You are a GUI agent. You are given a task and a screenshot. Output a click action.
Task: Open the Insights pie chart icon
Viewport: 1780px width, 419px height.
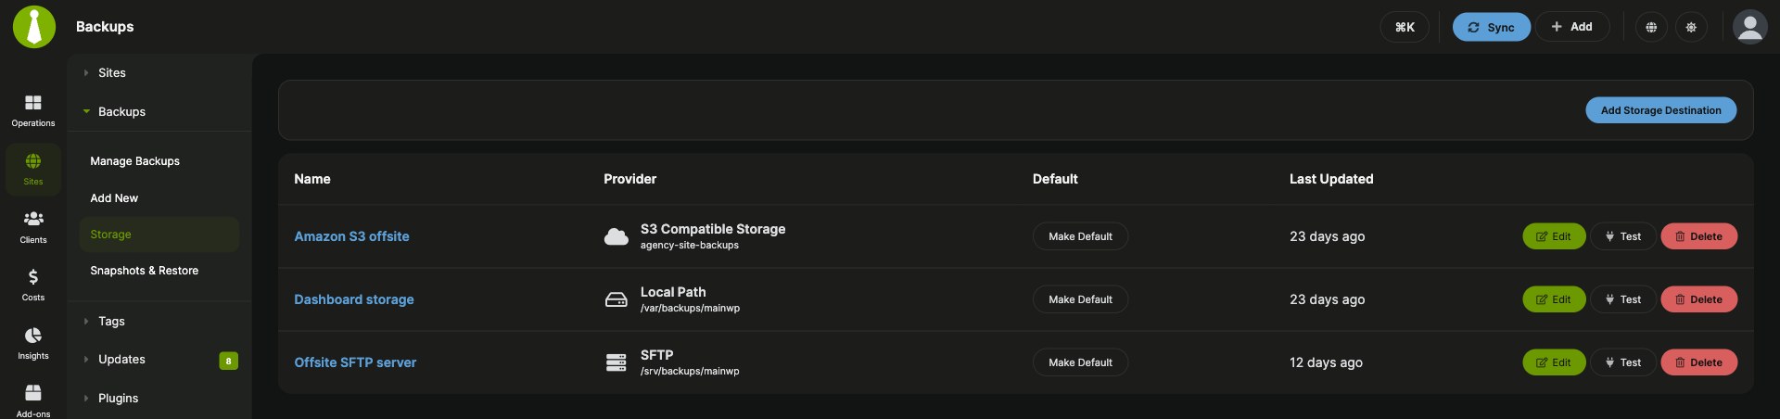(33, 344)
